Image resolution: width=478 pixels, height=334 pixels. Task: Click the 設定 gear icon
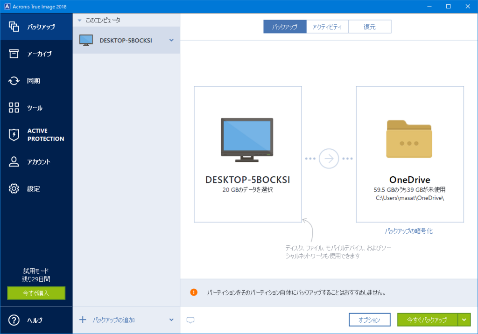pos(14,188)
